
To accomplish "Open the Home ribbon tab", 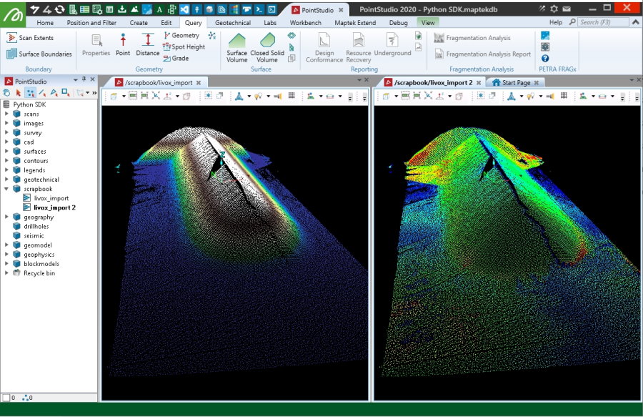I will tap(45, 23).
